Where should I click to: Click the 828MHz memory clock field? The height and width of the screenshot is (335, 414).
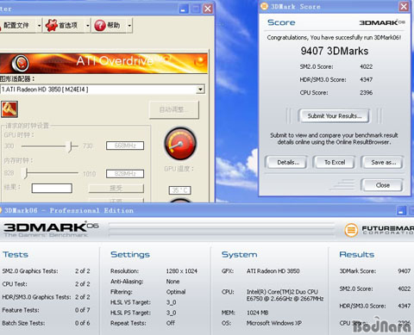click(125, 174)
